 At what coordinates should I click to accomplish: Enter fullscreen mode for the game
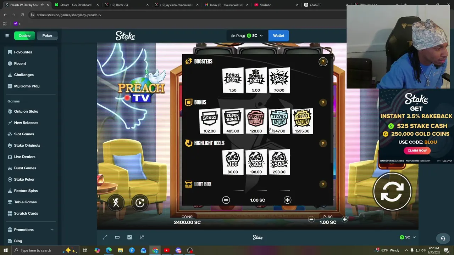105,237
